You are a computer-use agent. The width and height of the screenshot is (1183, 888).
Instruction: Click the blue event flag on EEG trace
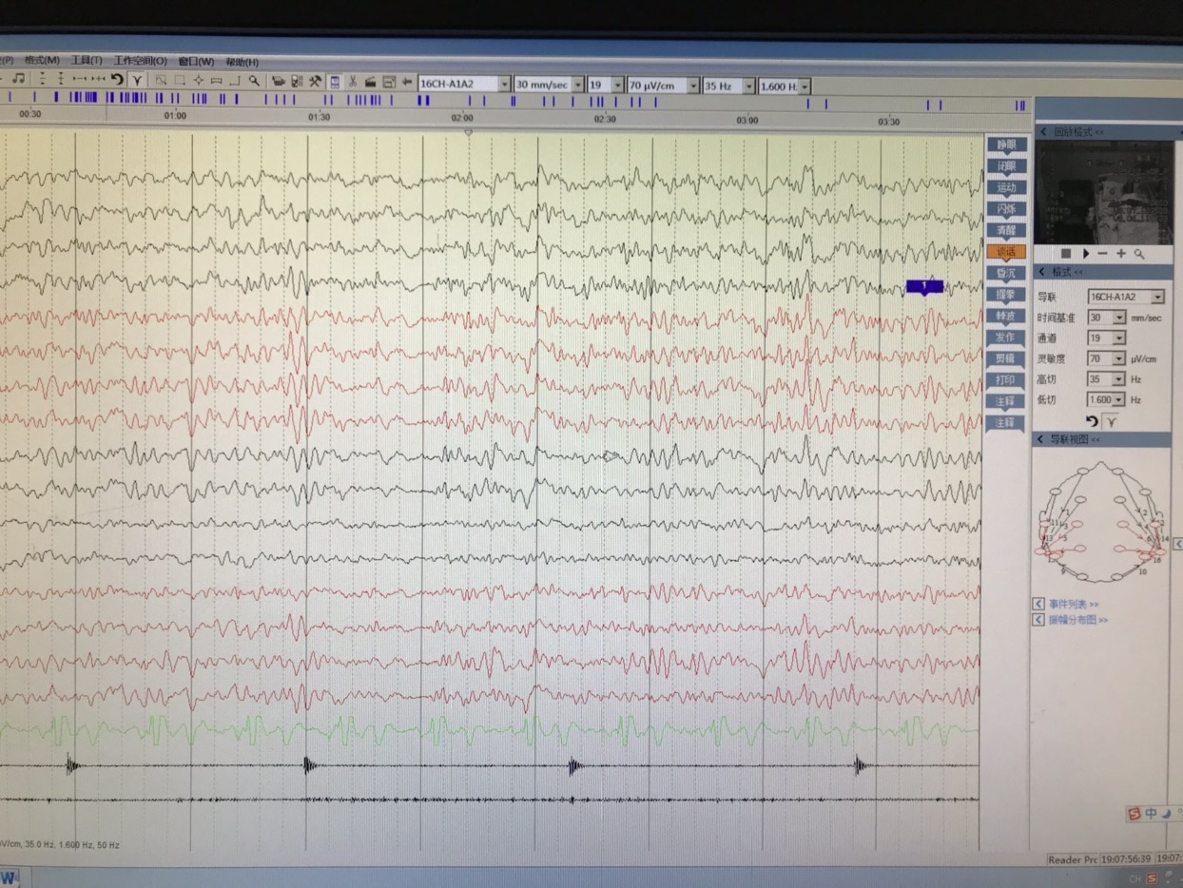[x=924, y=287]
